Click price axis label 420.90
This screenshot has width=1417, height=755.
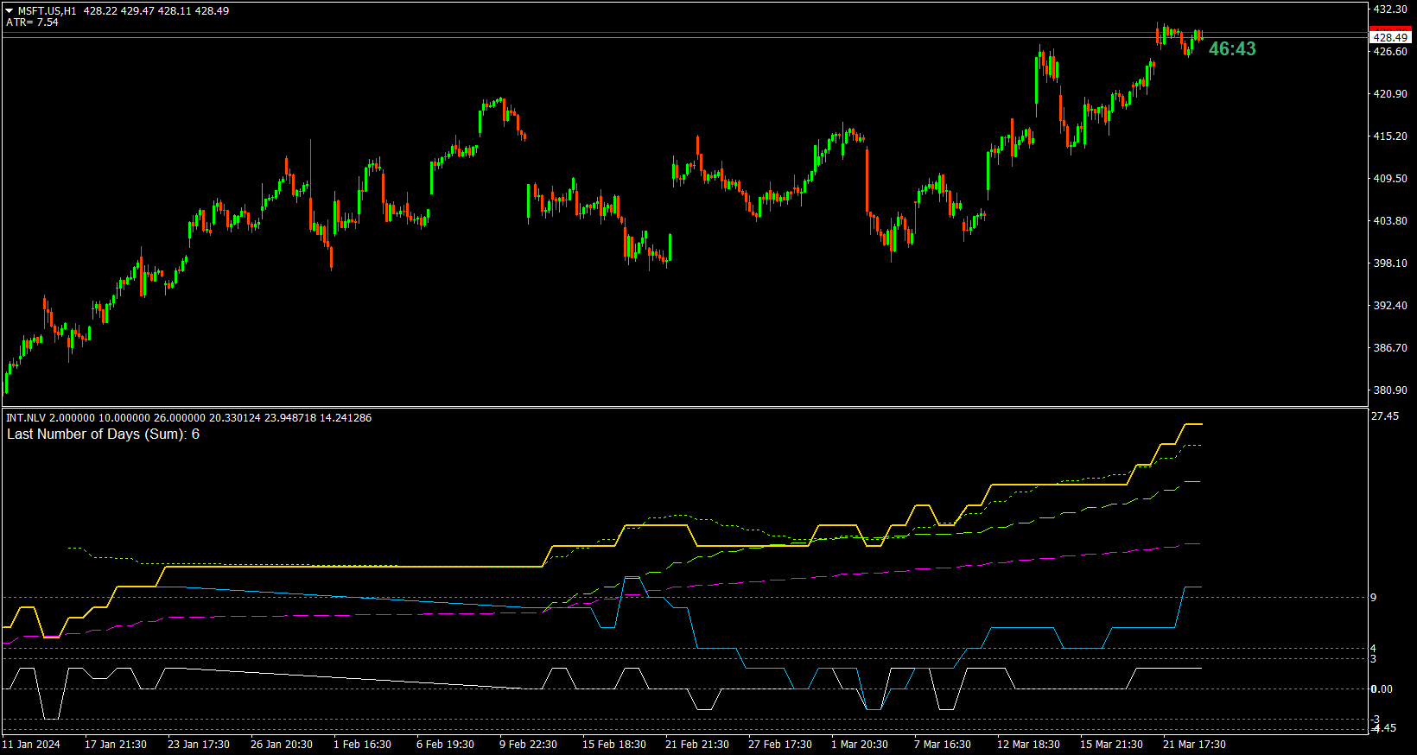click(x=1390, y=94)
